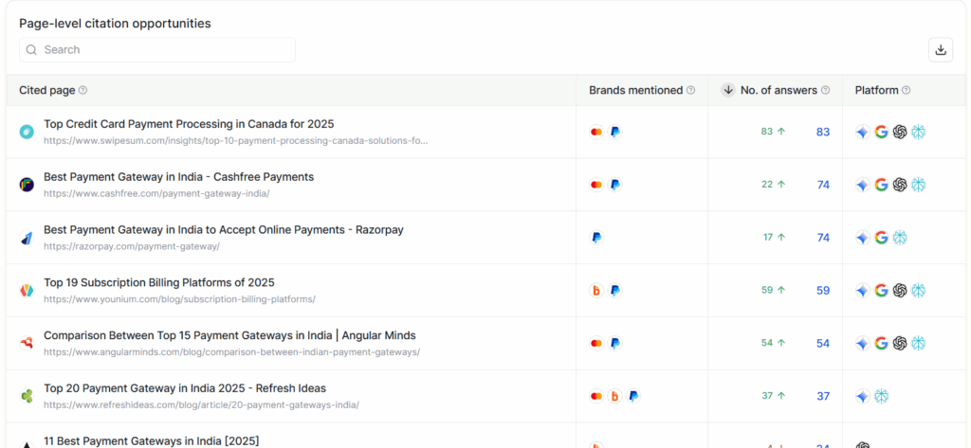Click the Angular Minds site favicon

click(x=27, y=343)
